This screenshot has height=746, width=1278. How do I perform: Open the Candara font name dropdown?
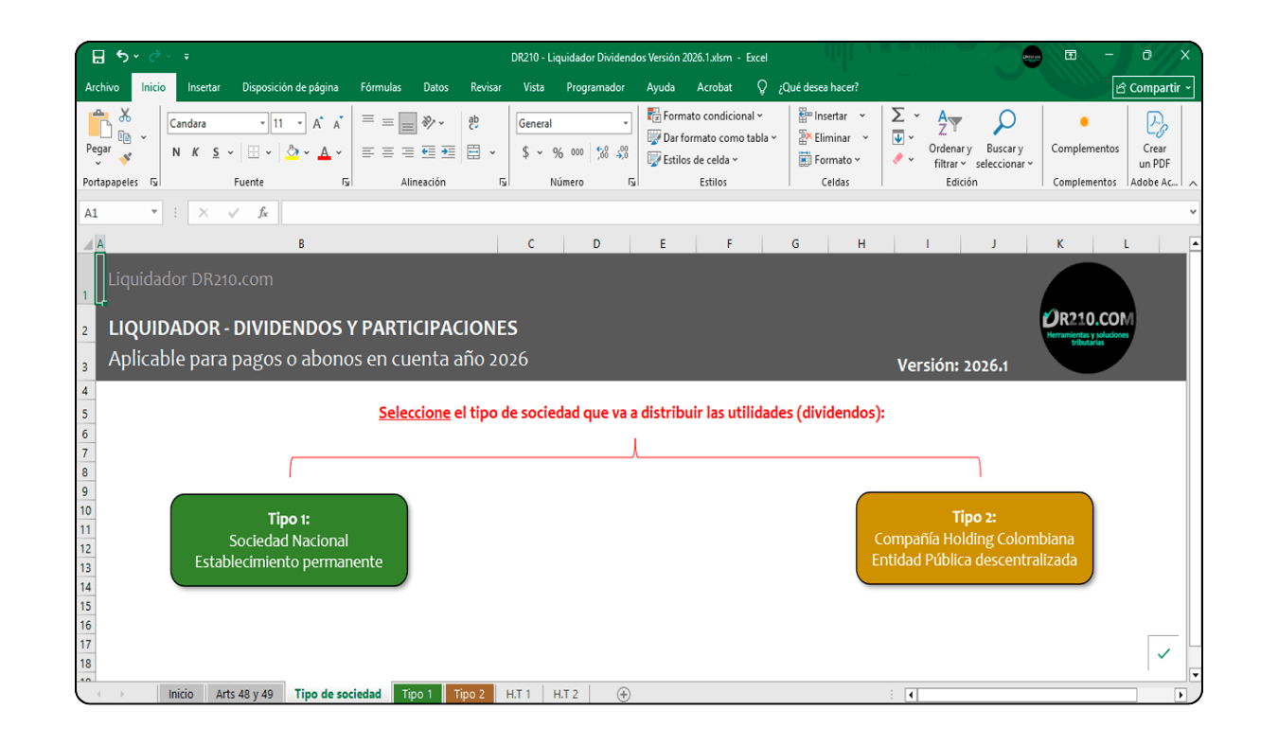[262, 123]
